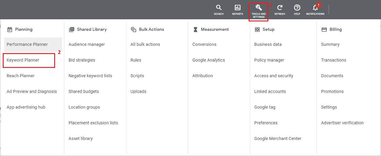Open Keyword Planner
381x156 pixels.
tap(23, 60)
